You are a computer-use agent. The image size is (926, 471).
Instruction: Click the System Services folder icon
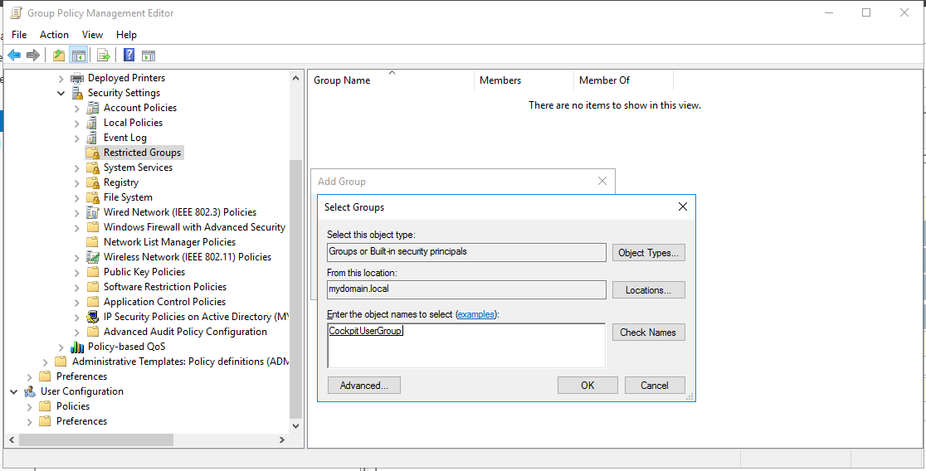pos(93,168)
